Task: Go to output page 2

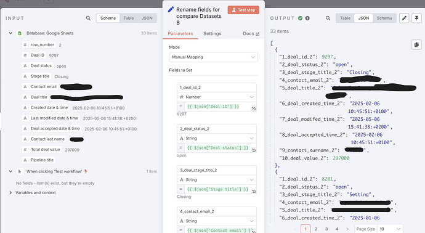Action: point(316,229)
